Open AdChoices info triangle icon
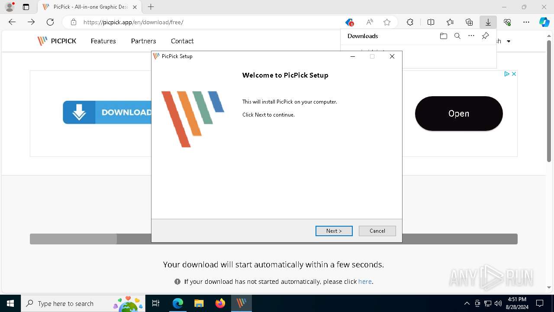 tap(507, 74)
